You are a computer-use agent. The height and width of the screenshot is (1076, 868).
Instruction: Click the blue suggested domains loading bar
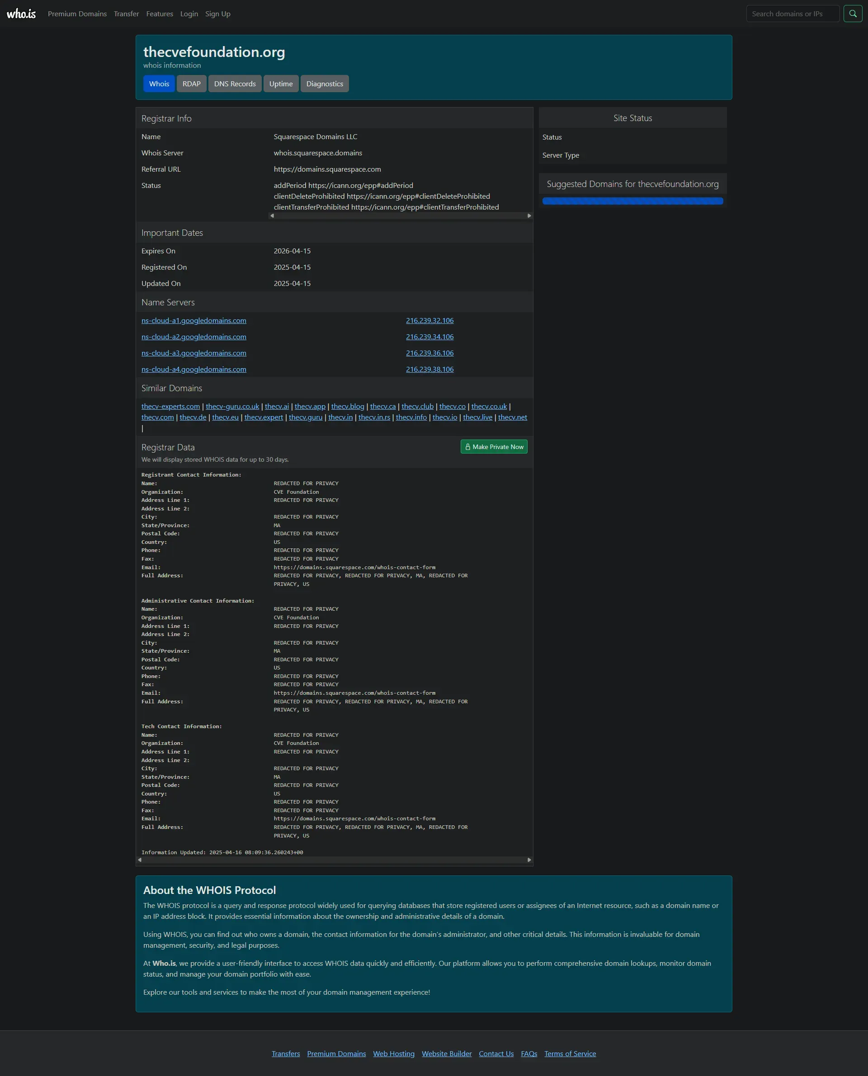point(632,201)
